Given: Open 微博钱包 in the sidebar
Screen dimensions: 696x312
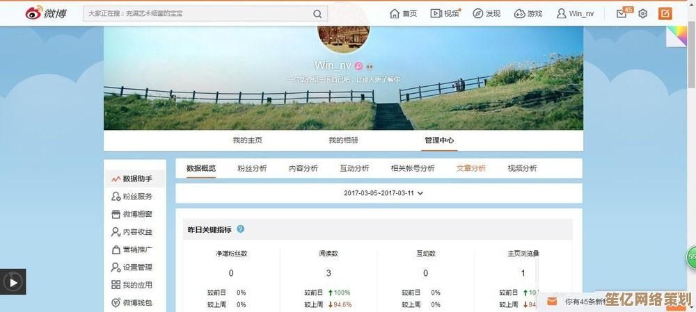Looking at the screenshot, I should [137, 303].
